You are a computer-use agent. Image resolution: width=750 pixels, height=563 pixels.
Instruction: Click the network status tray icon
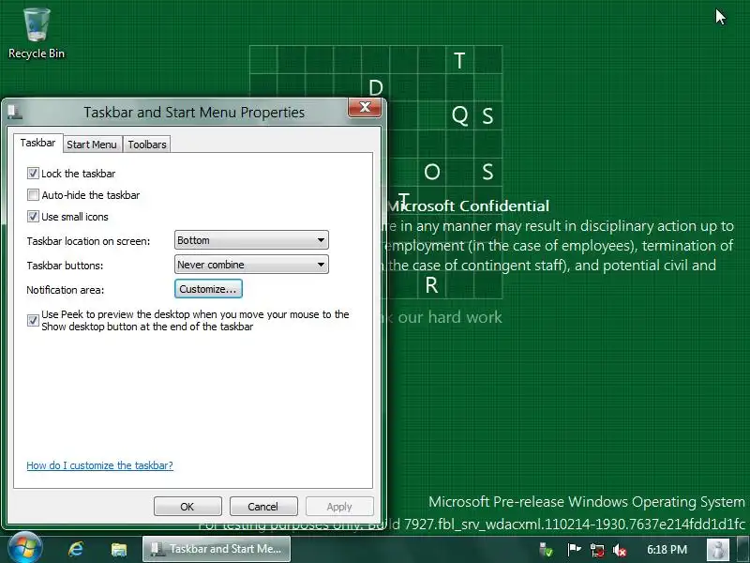pos(597,550)
